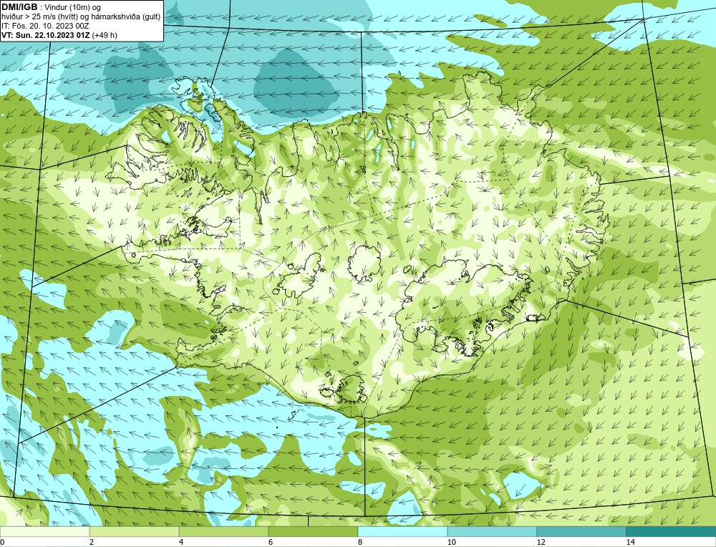Click the 8–10 m/s pale cyan swatch
Viewport: 716px width, 547px height.
[x=402, y=532]
